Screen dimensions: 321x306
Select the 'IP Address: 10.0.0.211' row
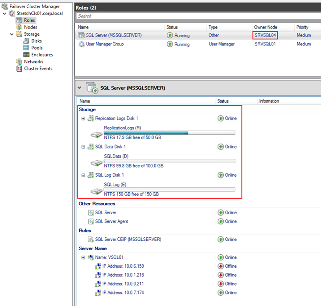pos(123,284)
